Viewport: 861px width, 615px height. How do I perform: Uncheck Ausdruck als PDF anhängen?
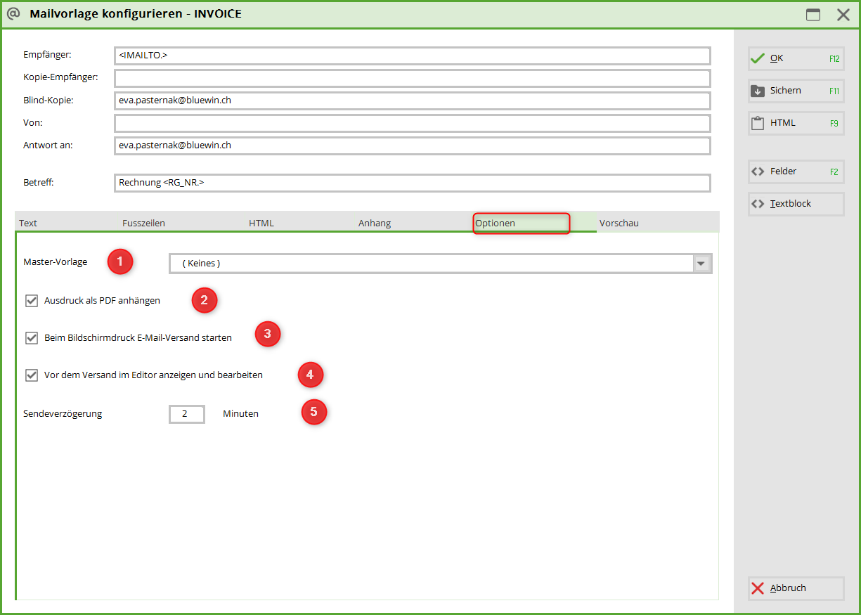click(32, 301)
